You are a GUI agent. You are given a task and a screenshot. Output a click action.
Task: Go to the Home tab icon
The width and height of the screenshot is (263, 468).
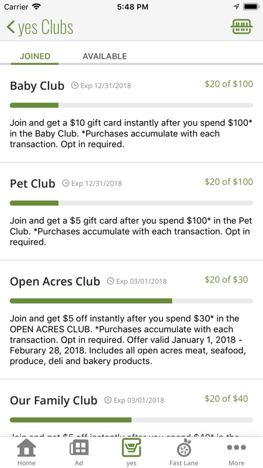pos(27,447)
